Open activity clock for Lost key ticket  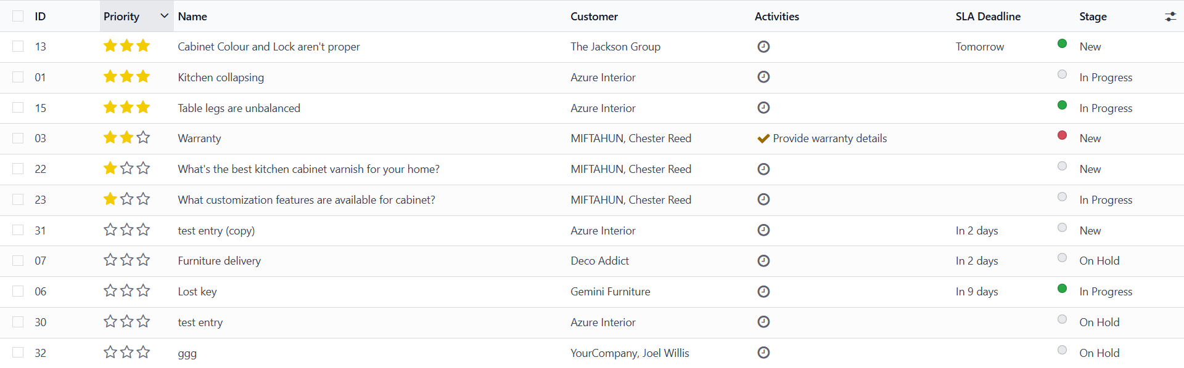point(763,291)
